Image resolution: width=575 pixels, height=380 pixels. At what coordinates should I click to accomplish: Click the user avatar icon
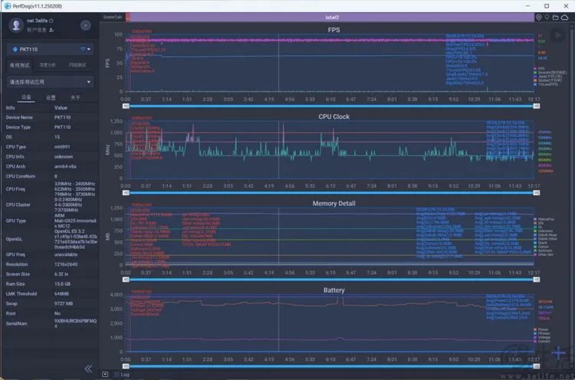point(16,26)
